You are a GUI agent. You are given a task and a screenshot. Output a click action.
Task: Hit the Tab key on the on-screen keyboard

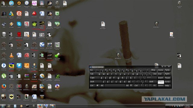pos(93,74)
